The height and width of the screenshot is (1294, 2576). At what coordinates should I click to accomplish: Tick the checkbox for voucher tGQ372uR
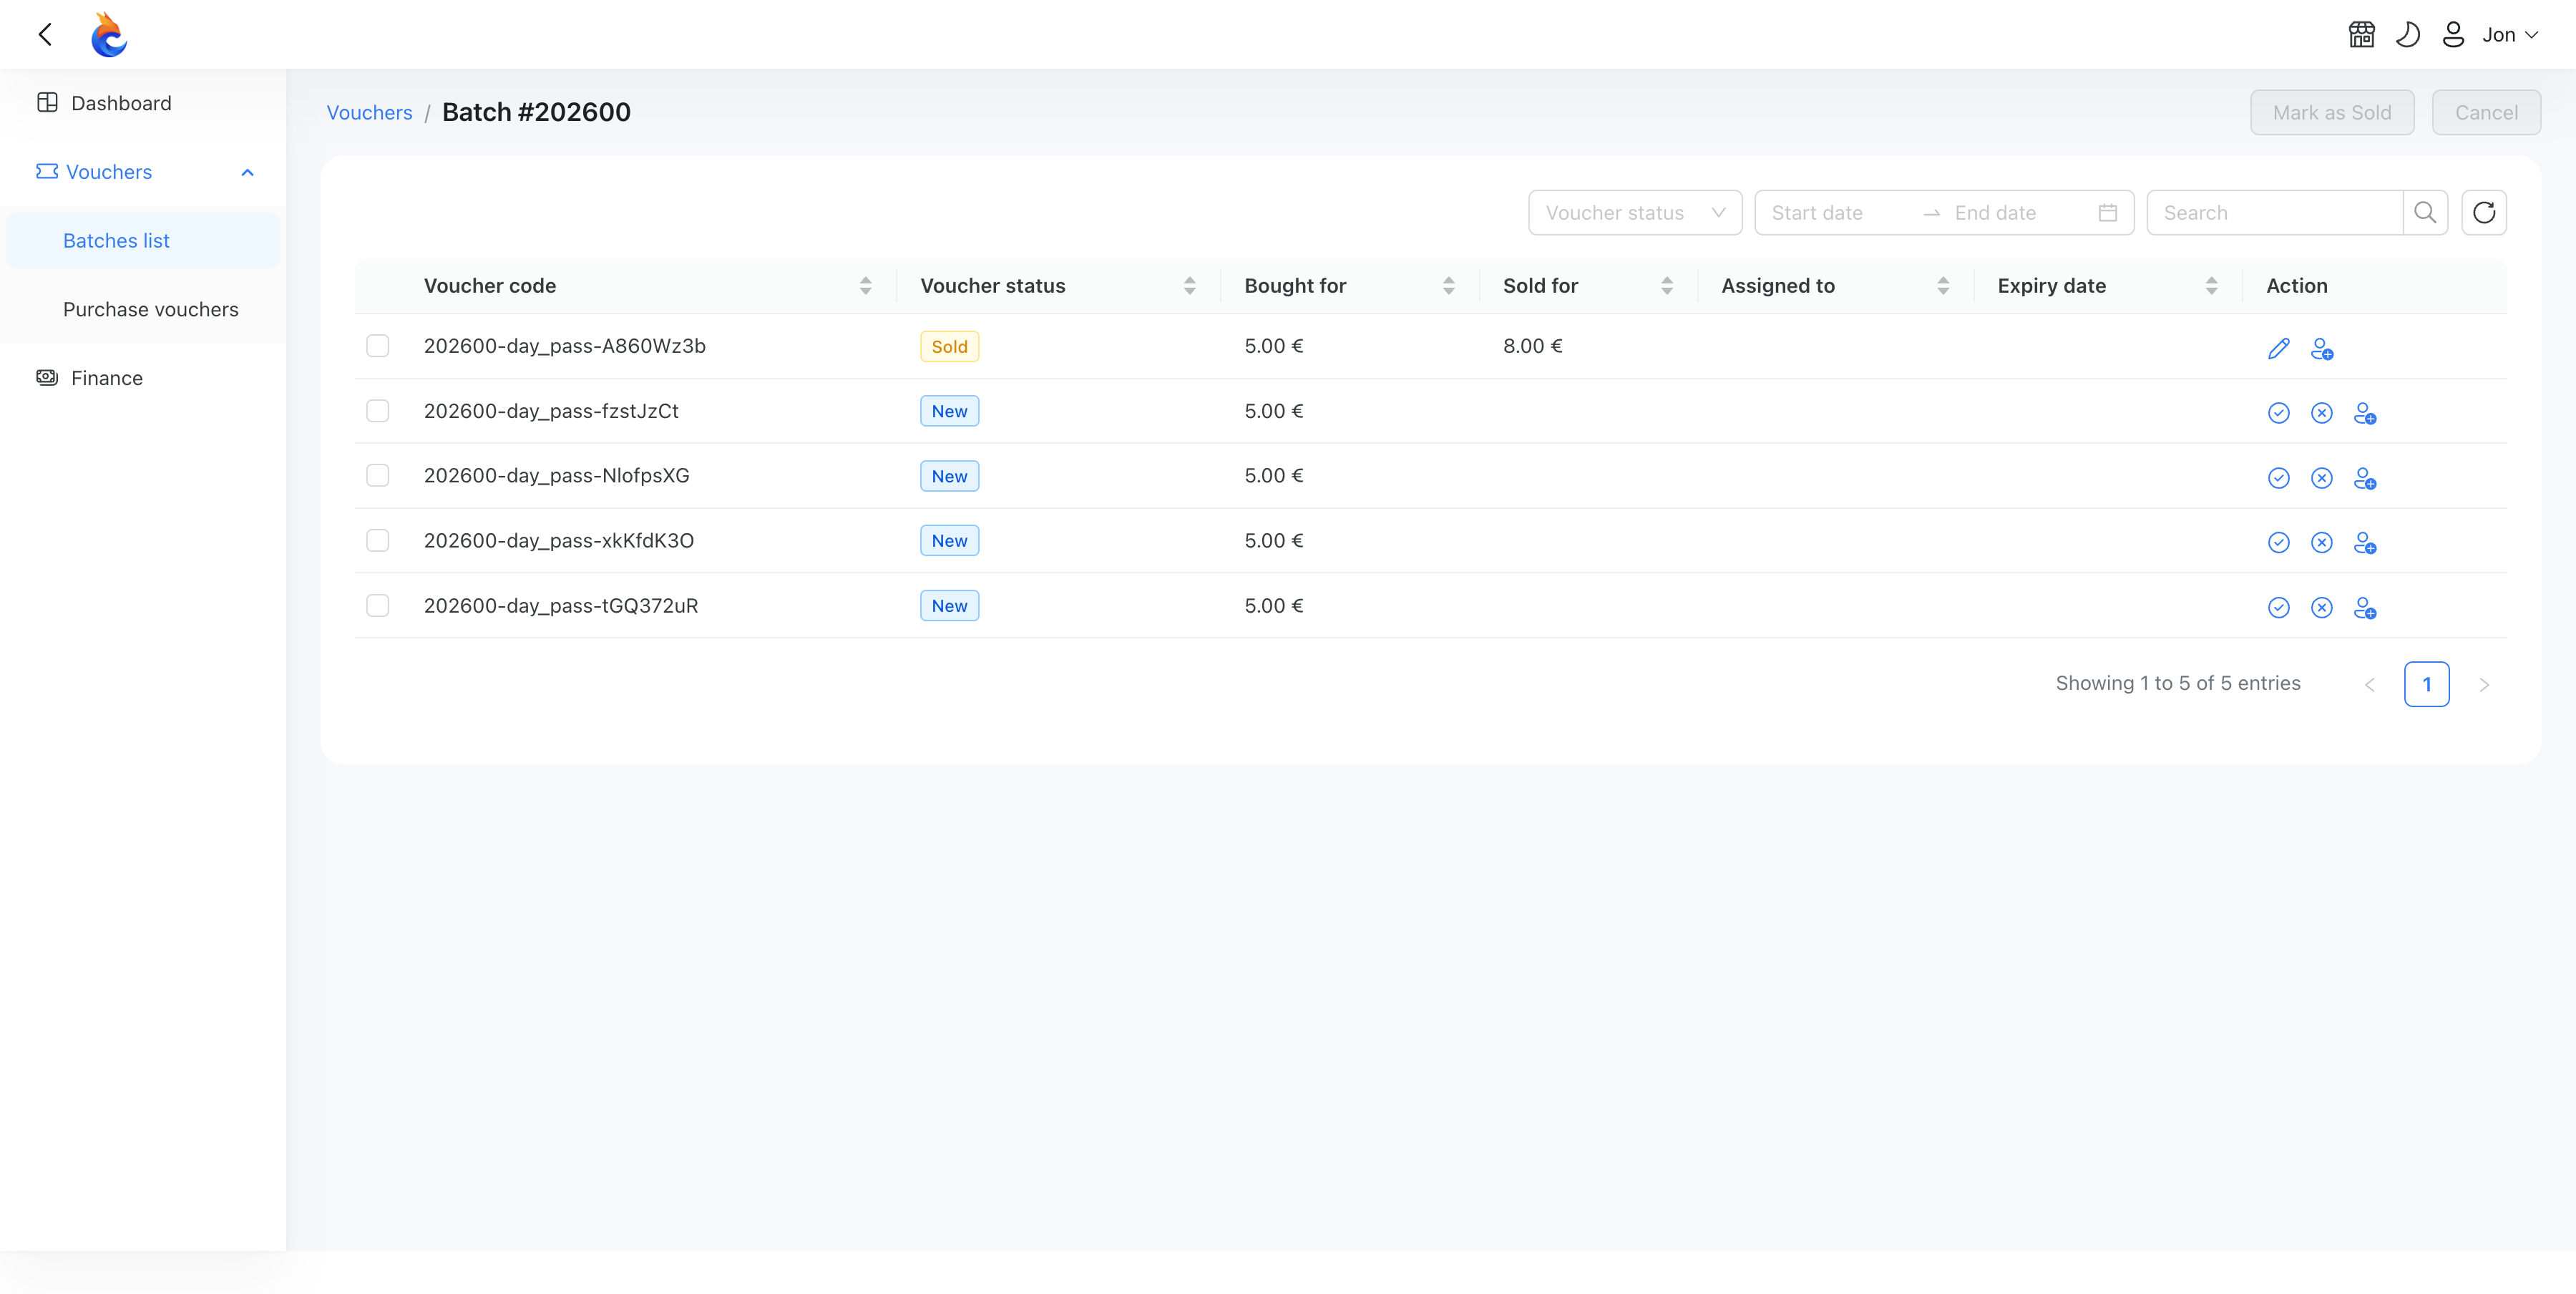point(377,605)
